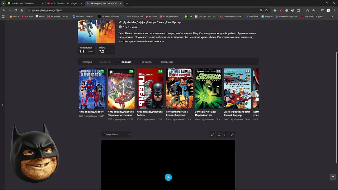Click the address bar URL field
338x190 pixels.
[x=143, y=10]
